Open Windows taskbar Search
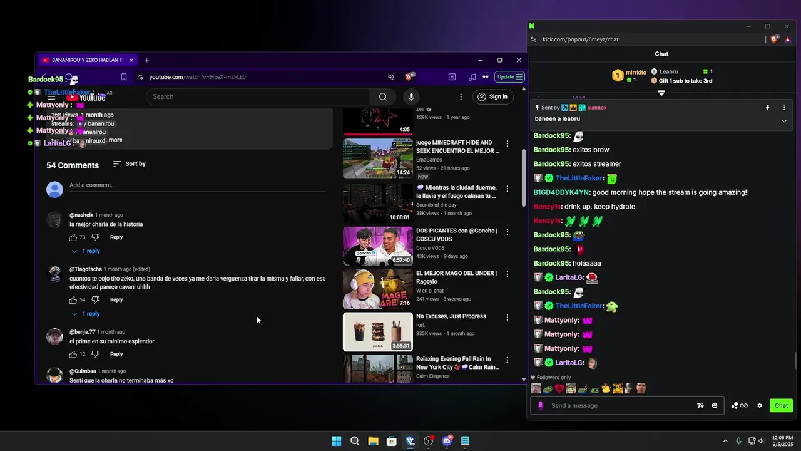The image size is (801, 451). coord(355,441)
